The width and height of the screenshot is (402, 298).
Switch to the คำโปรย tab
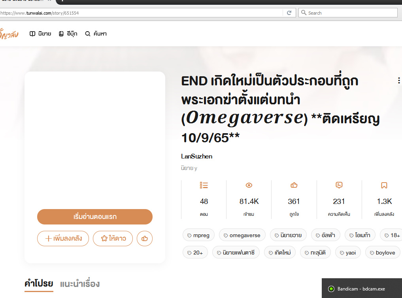[x=39, y=284]
